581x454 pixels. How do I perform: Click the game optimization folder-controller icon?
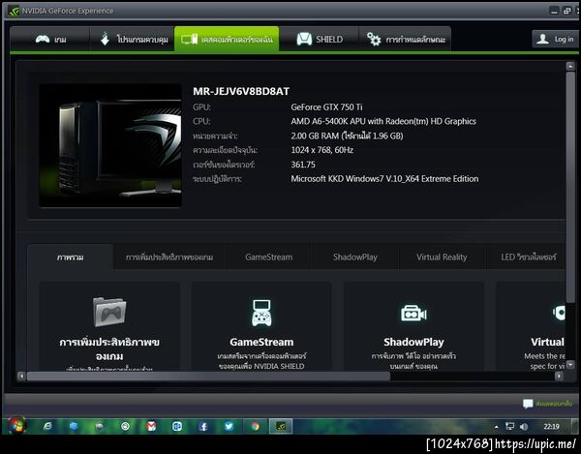(109, 312)
